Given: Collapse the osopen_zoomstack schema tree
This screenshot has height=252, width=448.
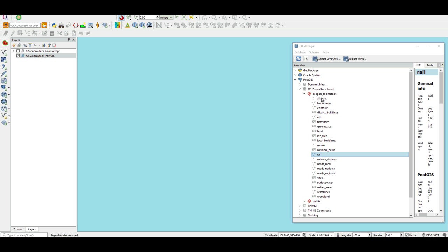Looking at the screenshot, I should [x=304, y=94].
